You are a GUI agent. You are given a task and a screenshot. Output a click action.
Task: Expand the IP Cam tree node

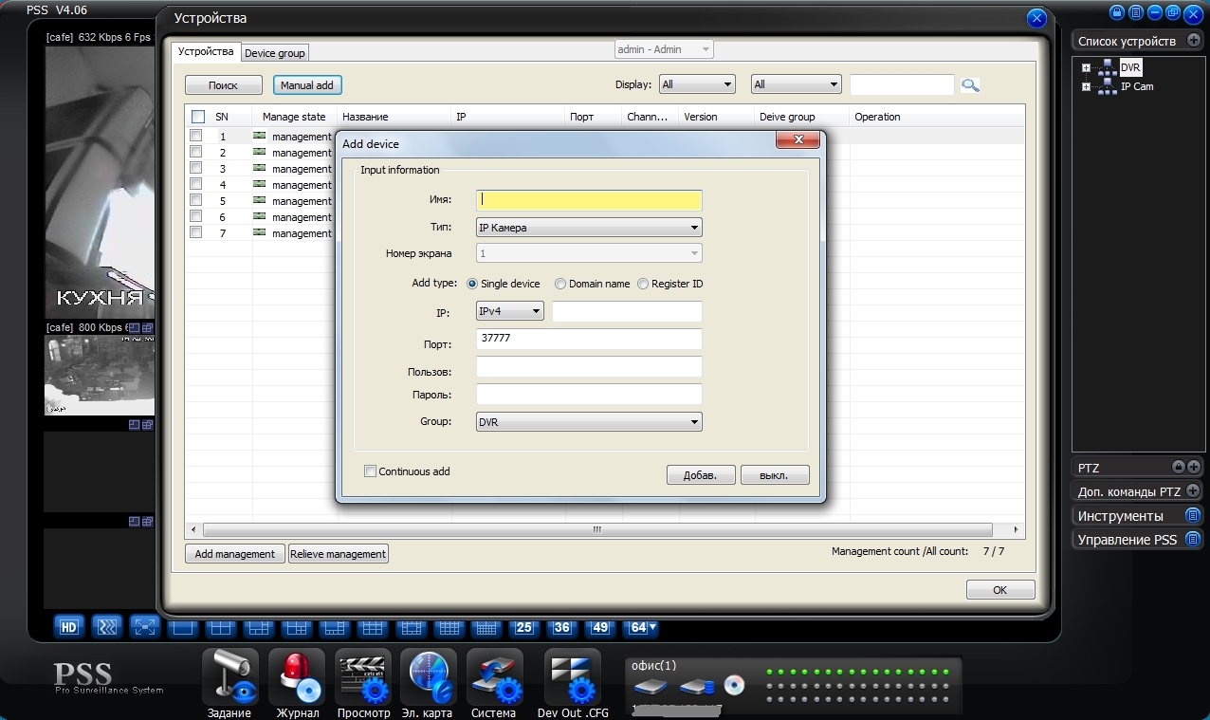tap(1086, 87)
